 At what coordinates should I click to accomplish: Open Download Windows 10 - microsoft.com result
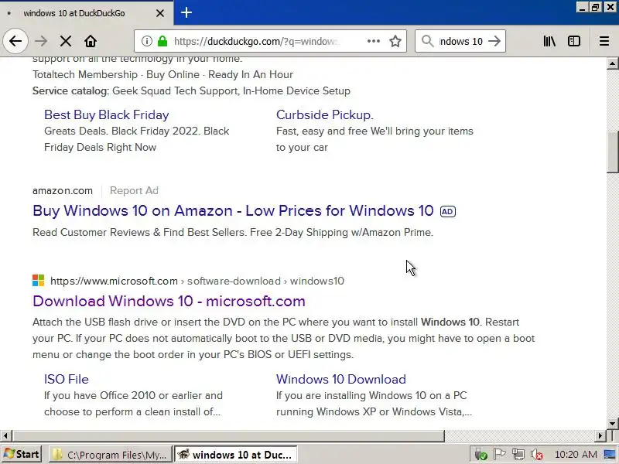(169, 301)
